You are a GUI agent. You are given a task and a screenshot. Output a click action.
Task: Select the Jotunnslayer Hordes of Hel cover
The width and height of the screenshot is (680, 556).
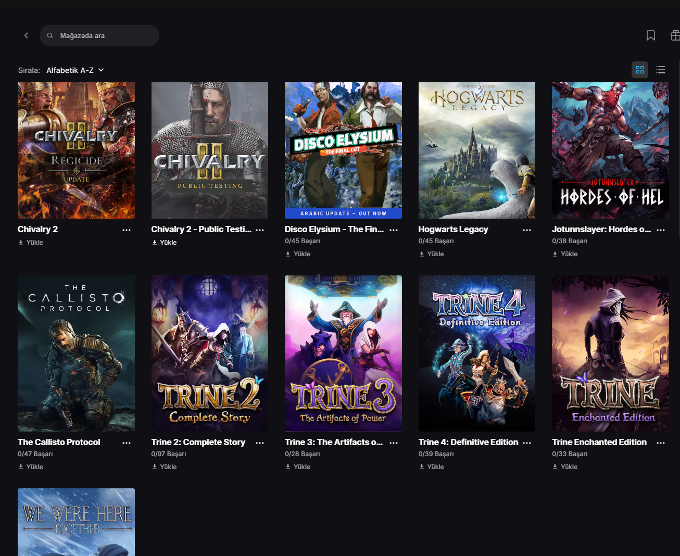tap(610, 150)
